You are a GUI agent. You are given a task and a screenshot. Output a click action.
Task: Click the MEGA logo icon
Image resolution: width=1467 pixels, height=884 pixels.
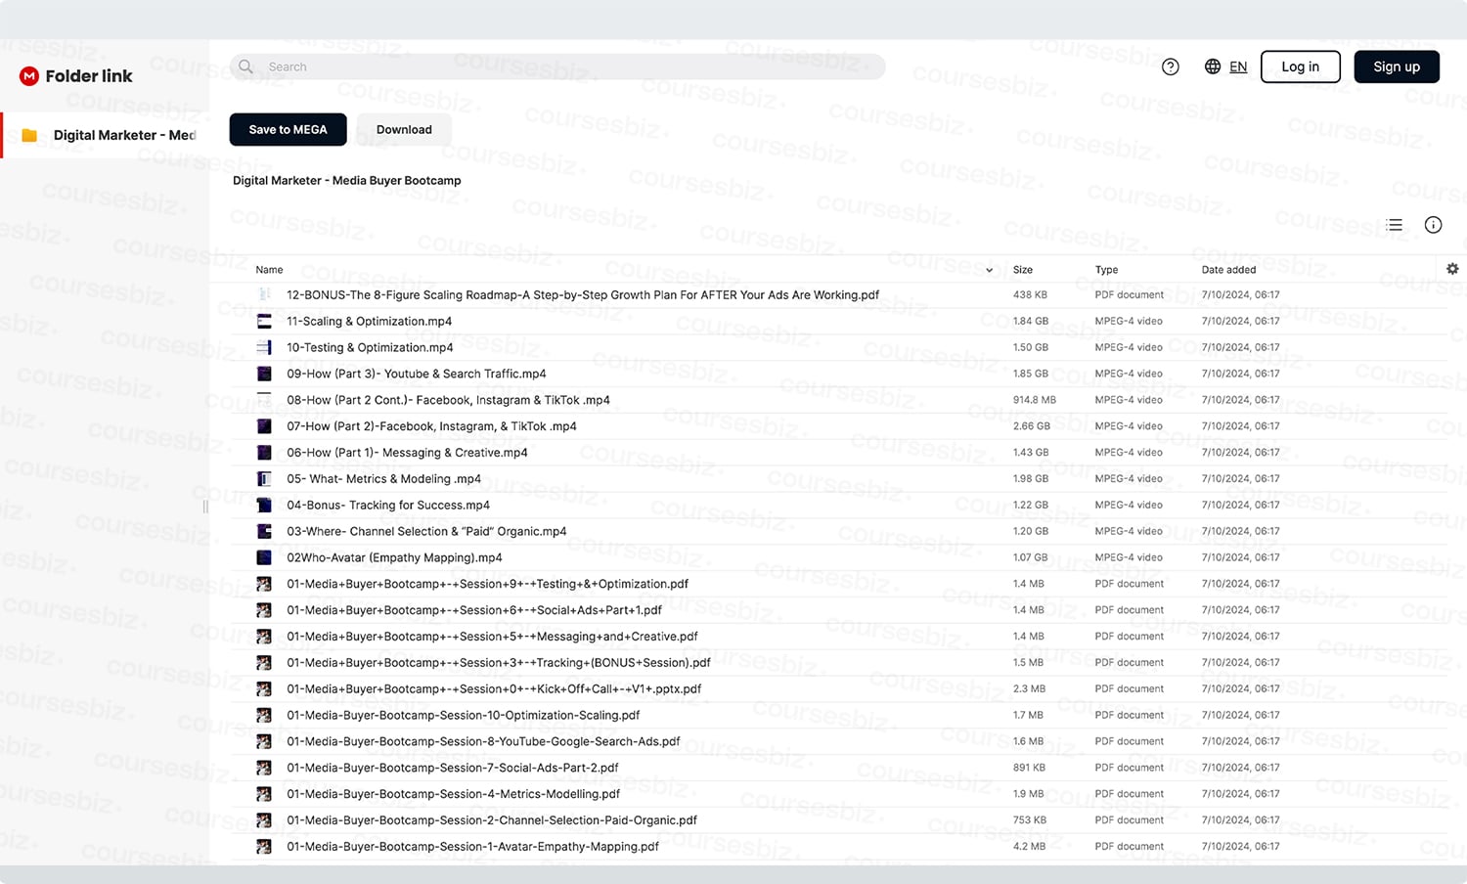point(29,75)
